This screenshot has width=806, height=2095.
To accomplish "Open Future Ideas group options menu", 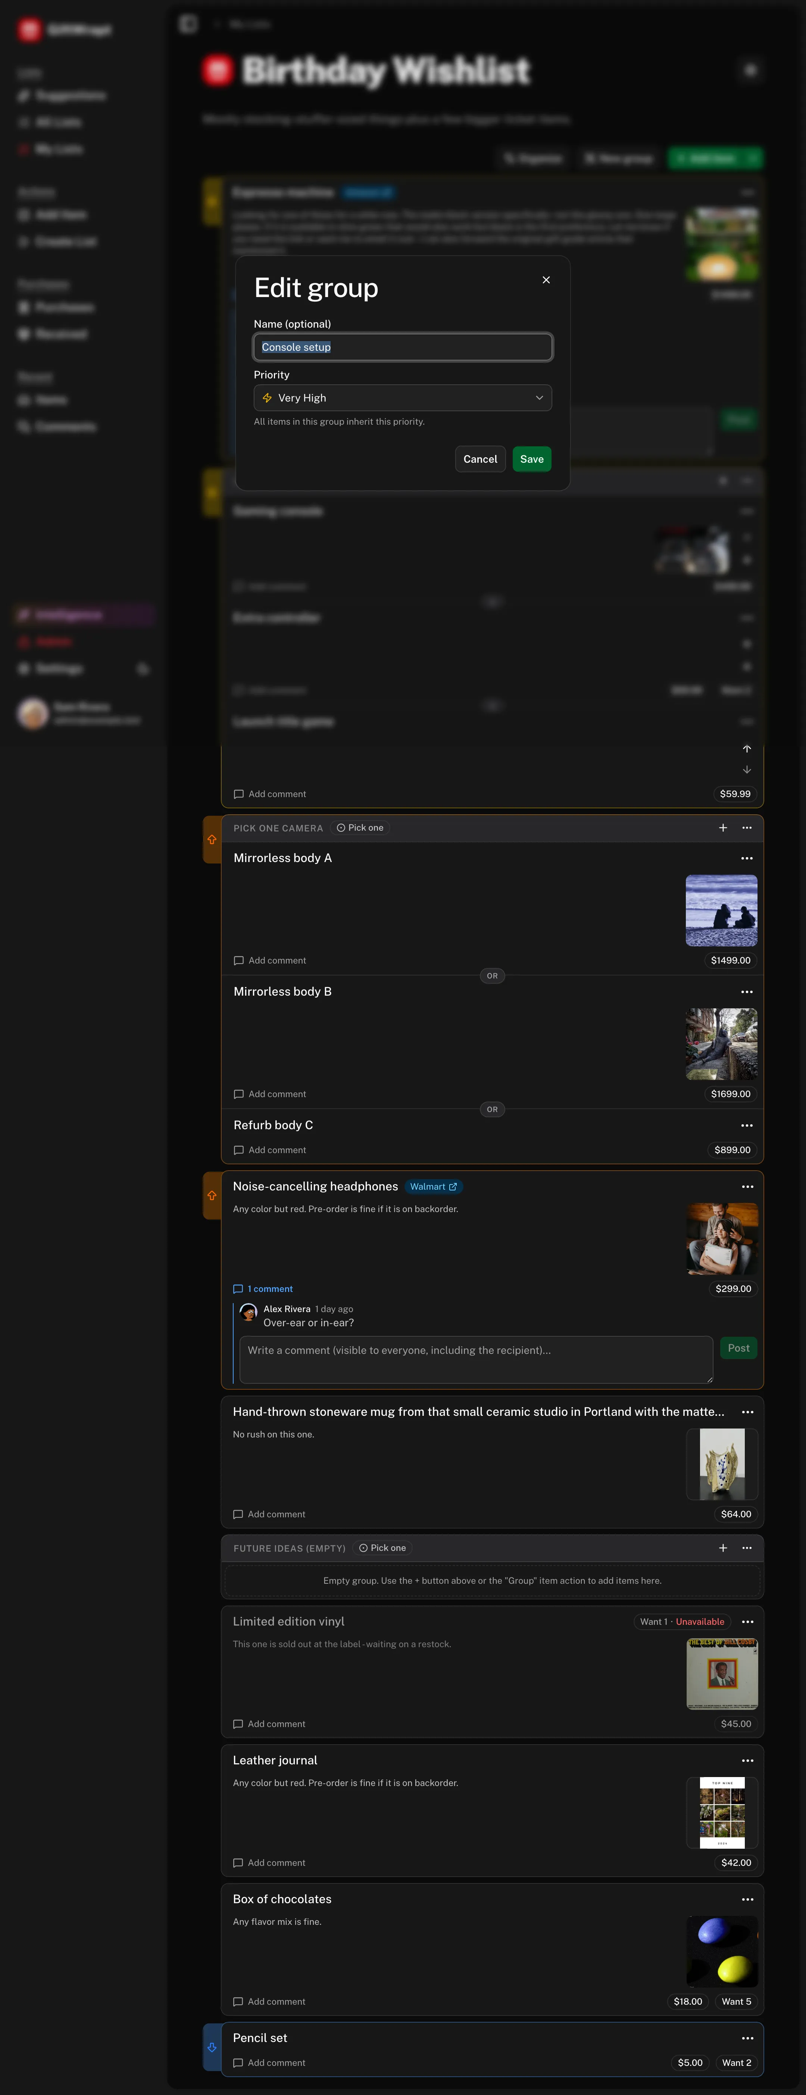I will pos(747,1548).
